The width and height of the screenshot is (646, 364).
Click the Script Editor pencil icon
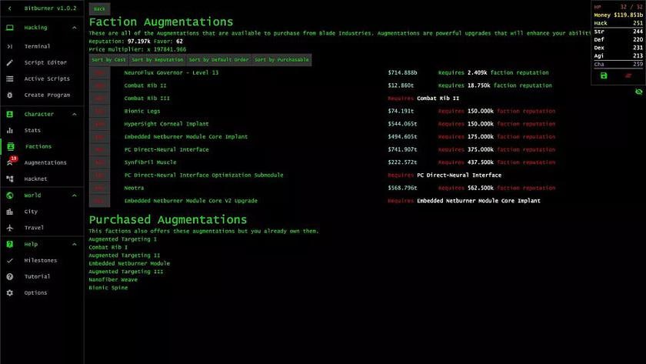pyautogui.click(x=10, y=62)
